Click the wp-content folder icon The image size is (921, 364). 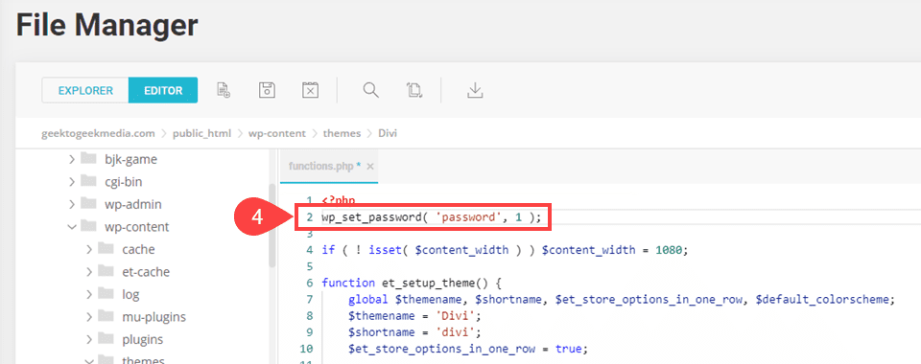click(x=88, y=226)
